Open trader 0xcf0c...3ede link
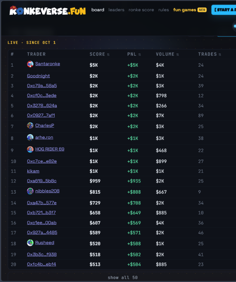This screenshot has width=236, height=282. tap(42, 96)
